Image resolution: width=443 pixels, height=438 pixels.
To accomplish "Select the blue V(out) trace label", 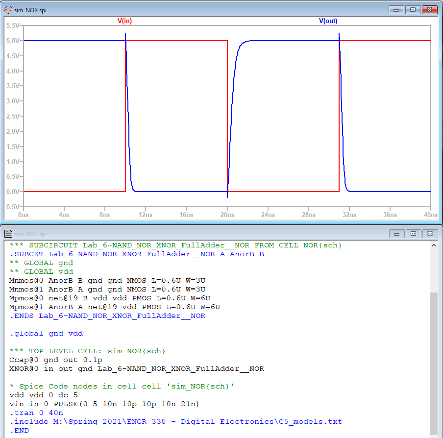I will [x=328, y=21].
